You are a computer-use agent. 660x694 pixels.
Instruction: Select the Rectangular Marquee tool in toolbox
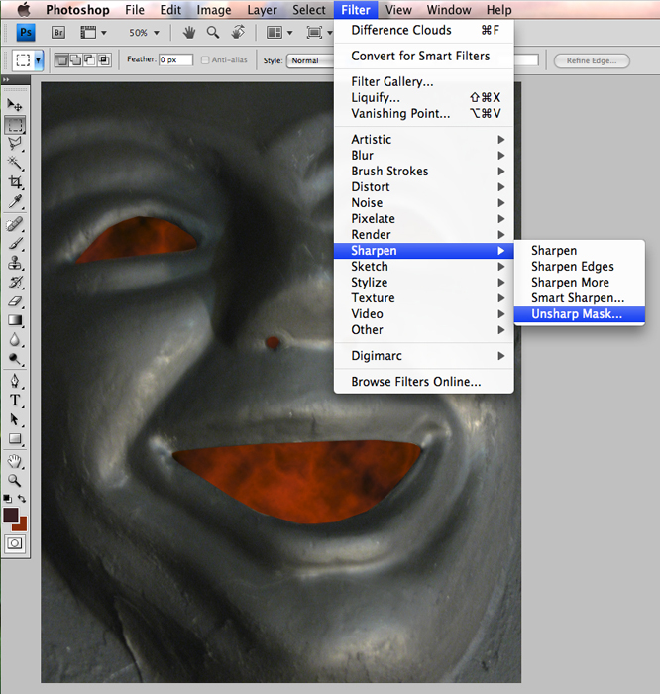click(x=15, y=124)
